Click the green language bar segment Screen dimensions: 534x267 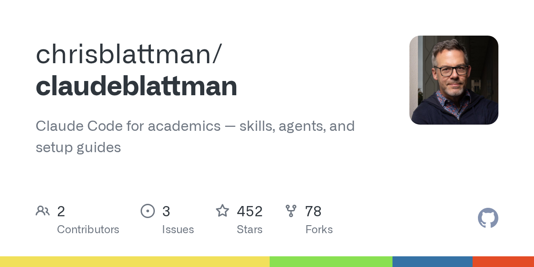(331, 262)
